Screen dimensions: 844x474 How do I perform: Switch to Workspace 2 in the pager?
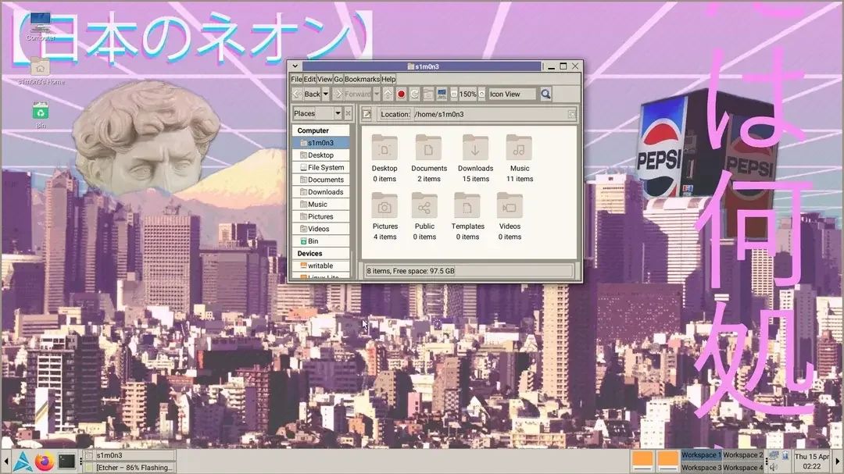(742, 455)
